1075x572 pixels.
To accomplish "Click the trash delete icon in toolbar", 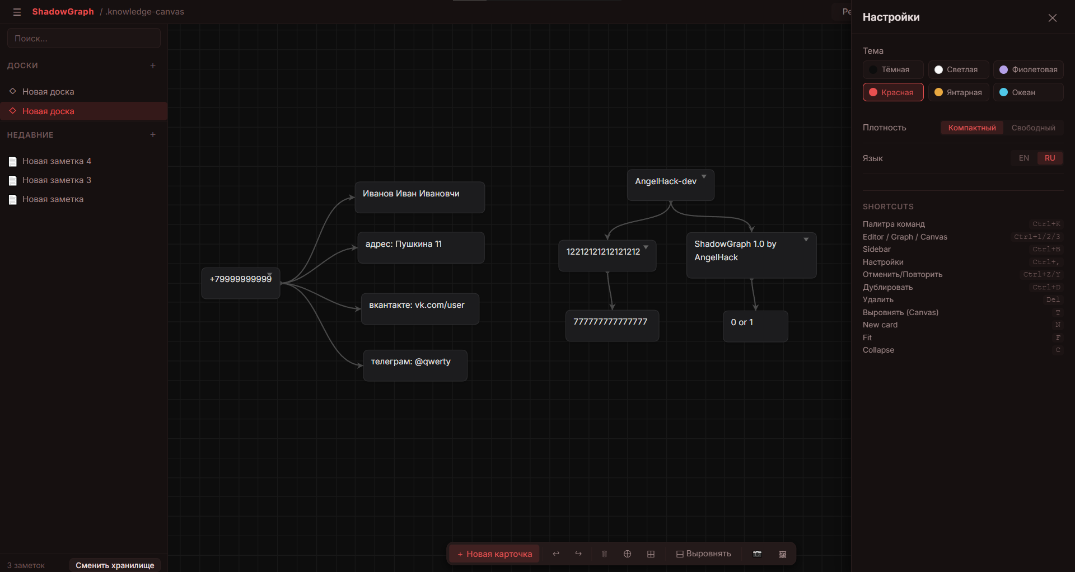I will [604, 554].
